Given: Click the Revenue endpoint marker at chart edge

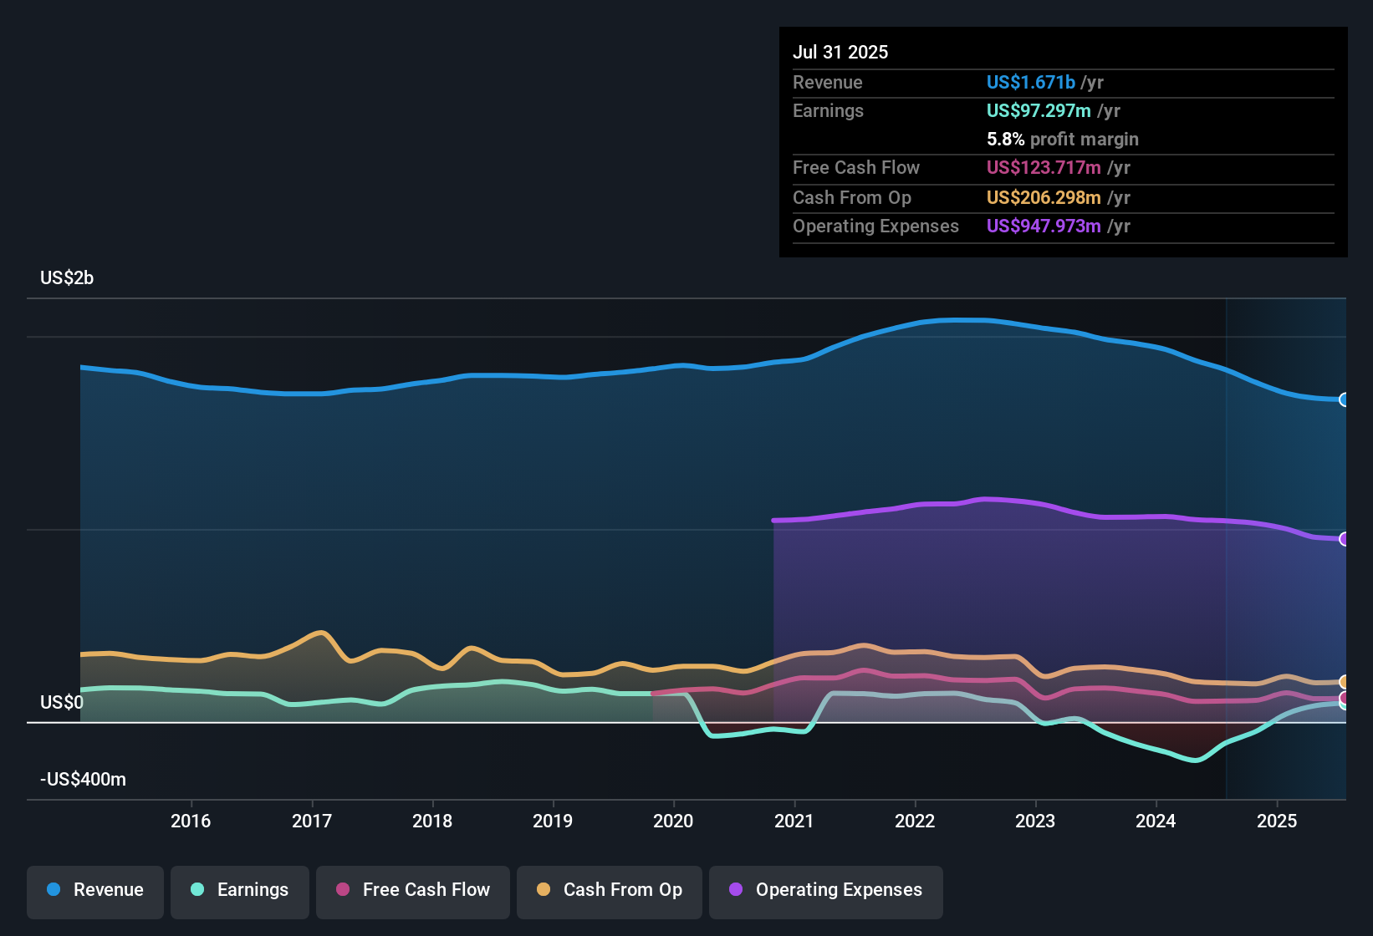Looking at the screenshot, I should tap(1344, 400).
